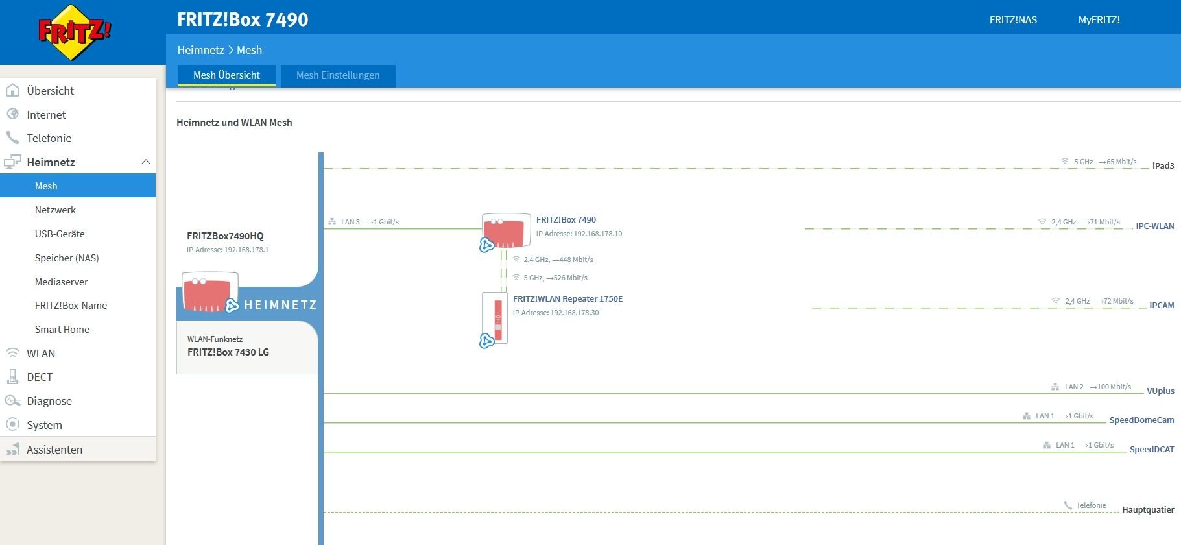
Task: Click the Assistenten wizard icon
Action: point(12,449)
